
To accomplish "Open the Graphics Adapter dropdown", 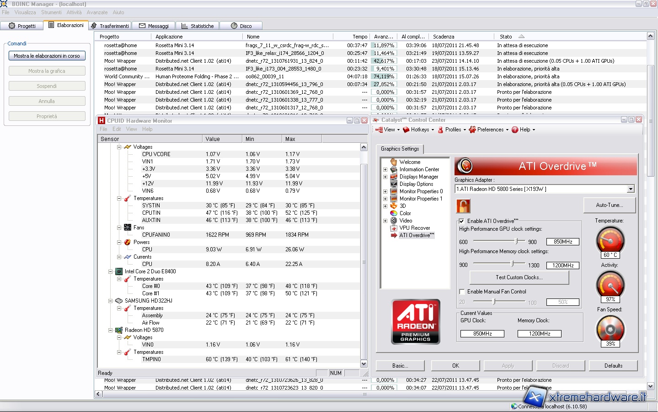I will pyautogui.click(x=631, y=189).
